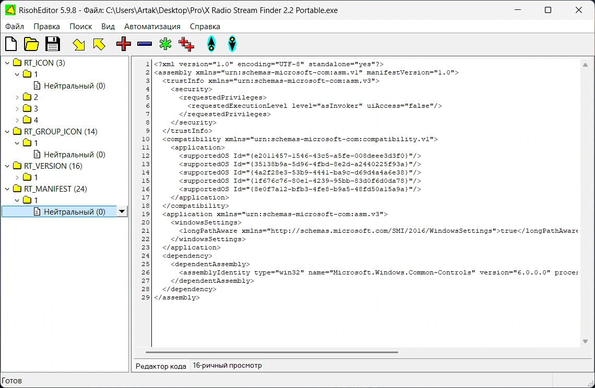
Task: Collapse the RT_MANIFEST (24) node
Action: point(7,189)
